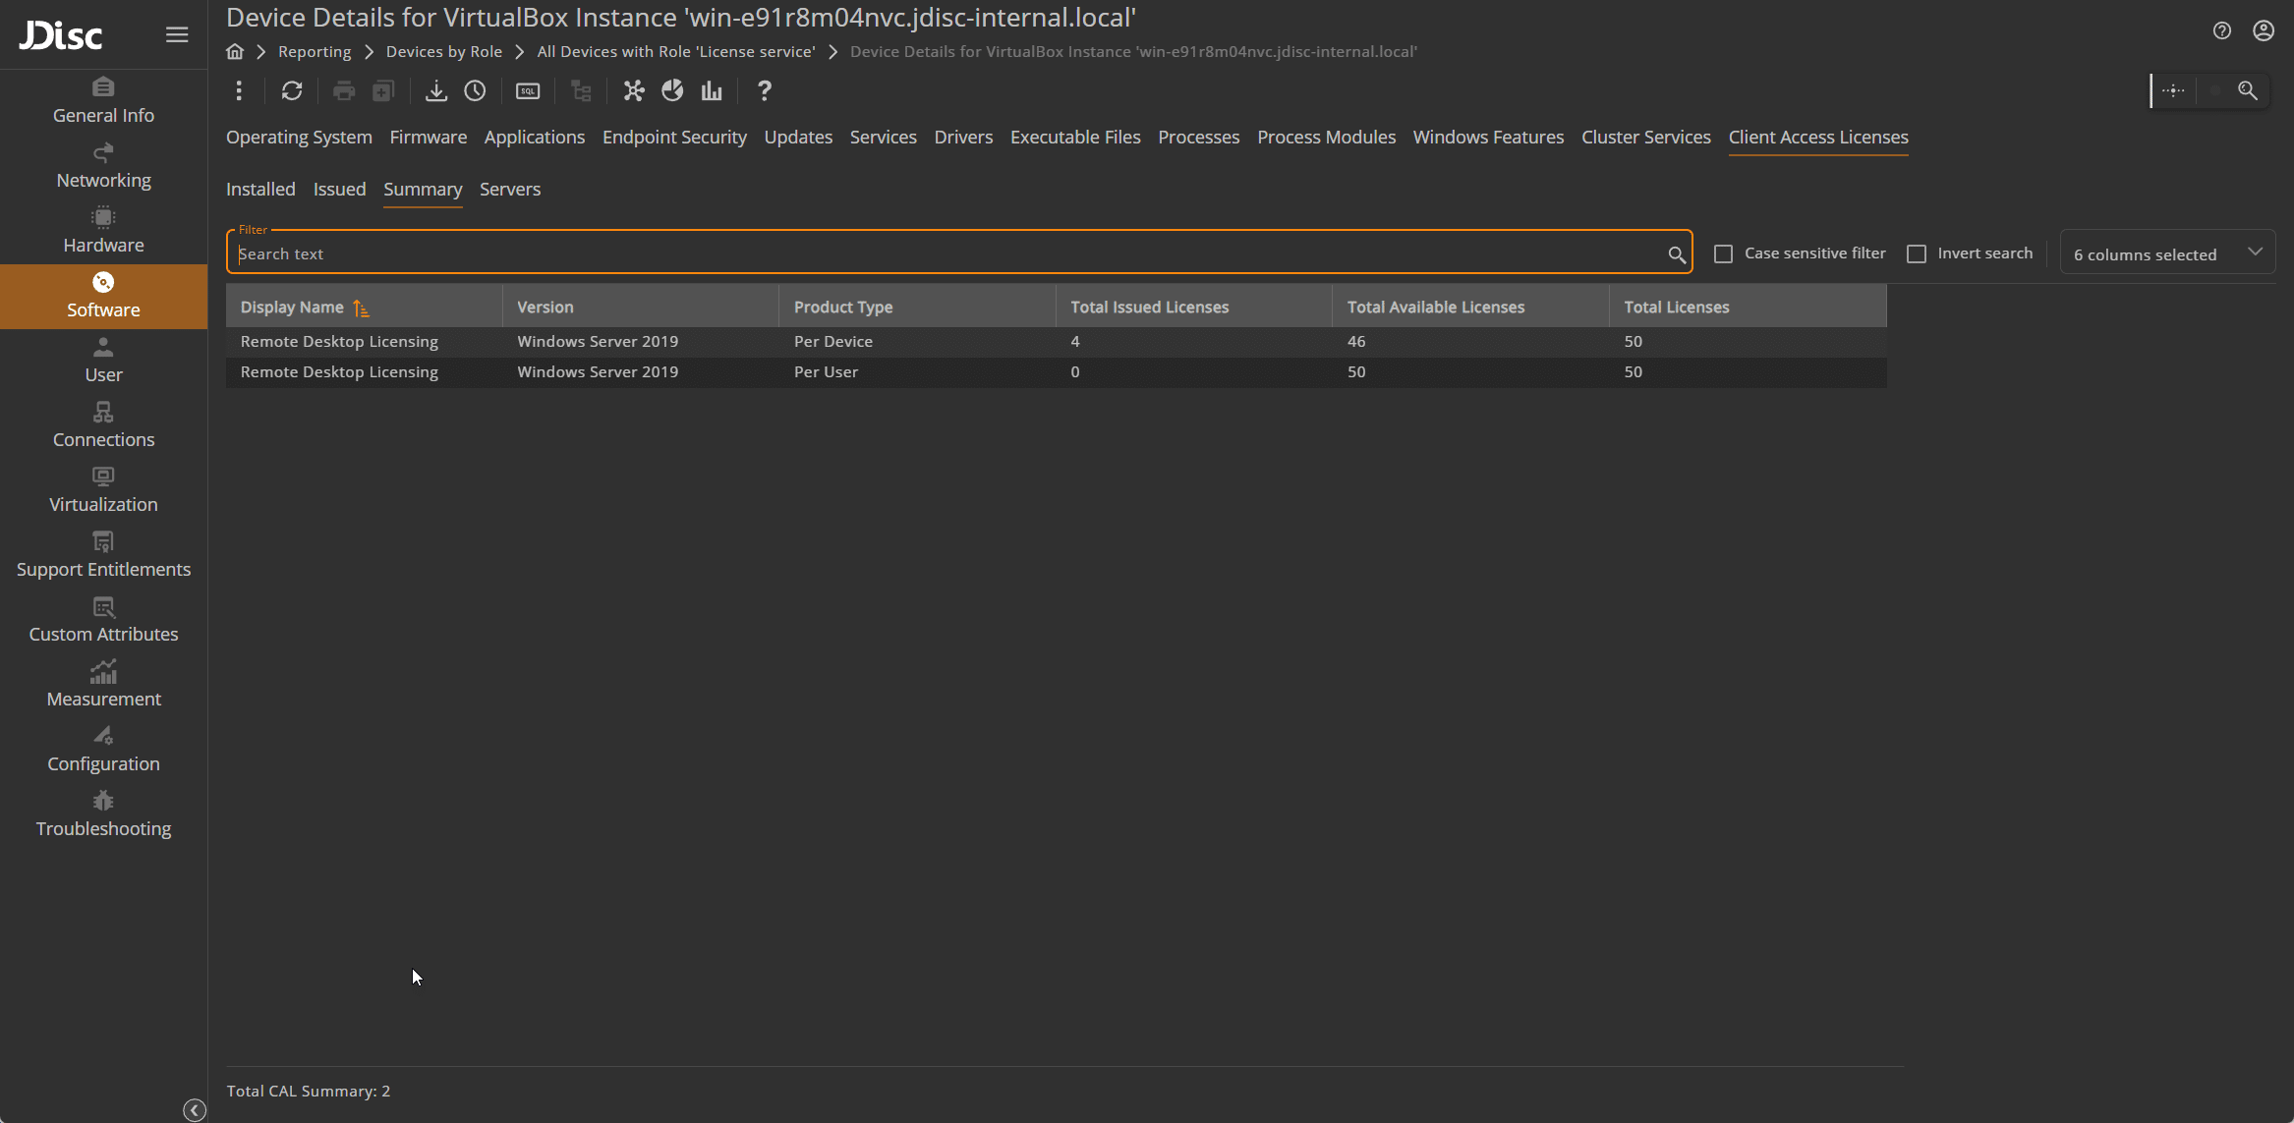Click the bar chart icon
This screenshot has height=1123, width=2294.
[x=712, y=91]
